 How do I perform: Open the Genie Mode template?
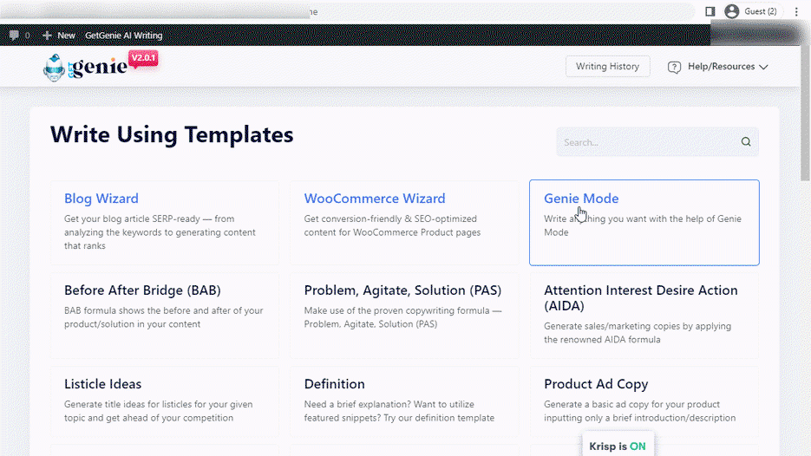(644, 223)
